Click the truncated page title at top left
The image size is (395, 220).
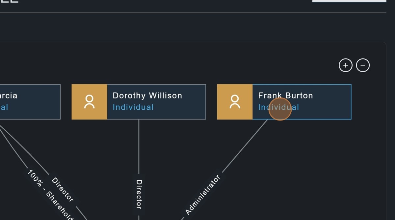coord(9,1)
